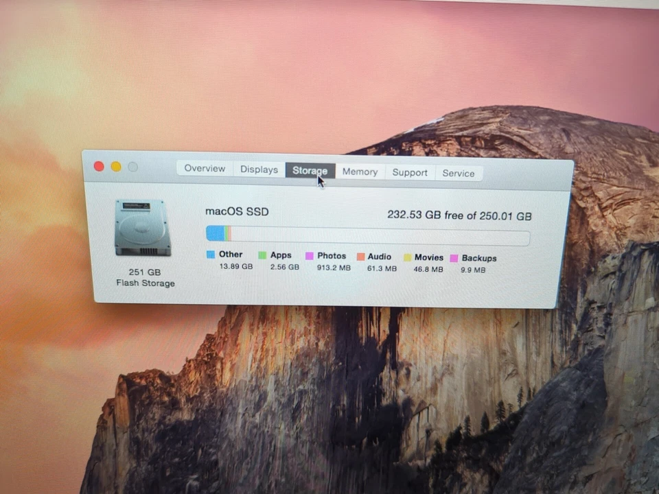Screen dimensions: 659x494
Task: Open the Support tab
Action: [x=410, y=172]
